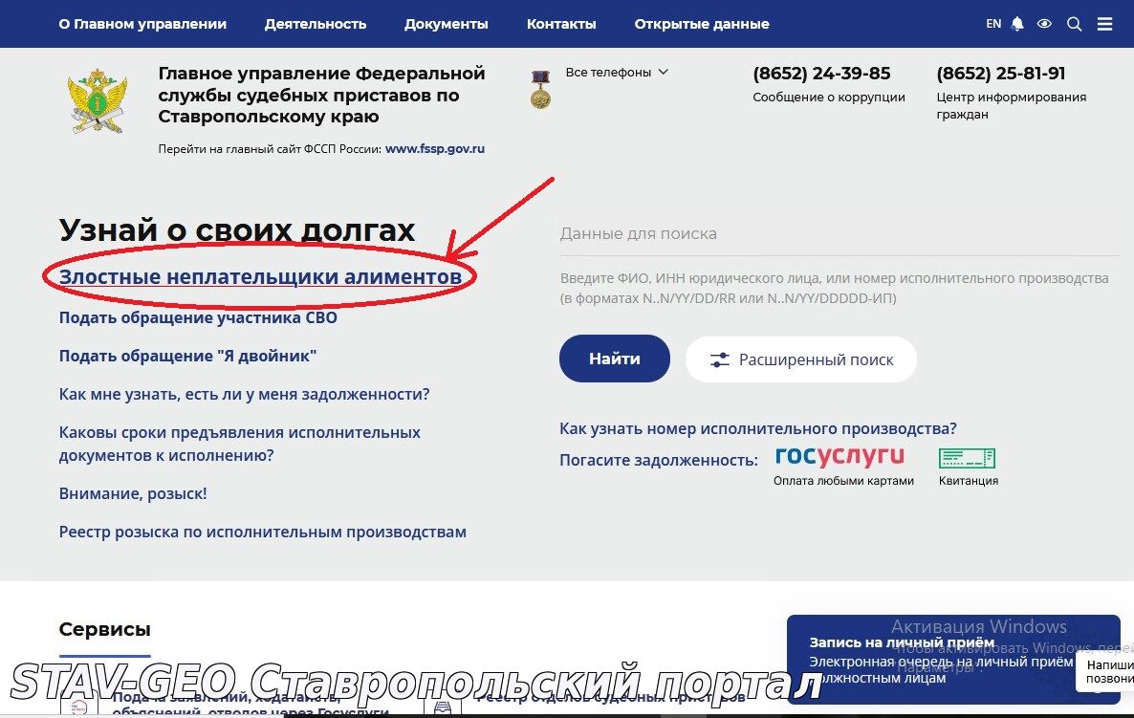This screenshot has height=718, width=1134.
Task: Open the Документы menu item
Action: pyautogui.click(x=447, y=24)
